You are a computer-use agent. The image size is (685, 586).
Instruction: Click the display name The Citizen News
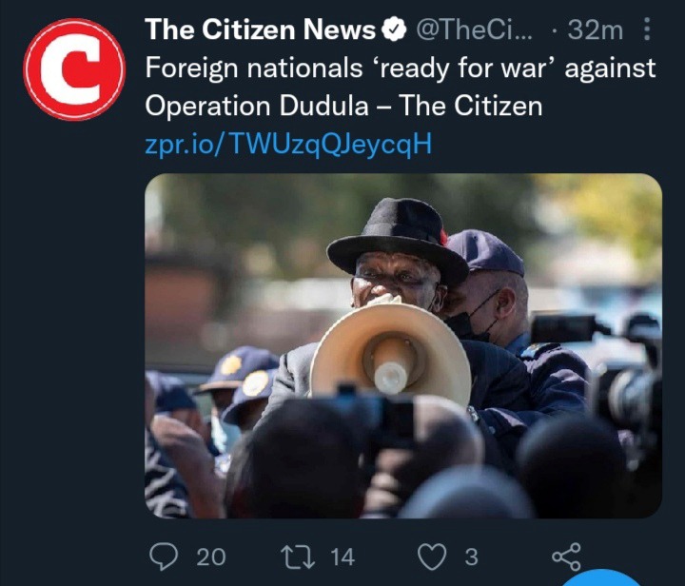[260, 29]
